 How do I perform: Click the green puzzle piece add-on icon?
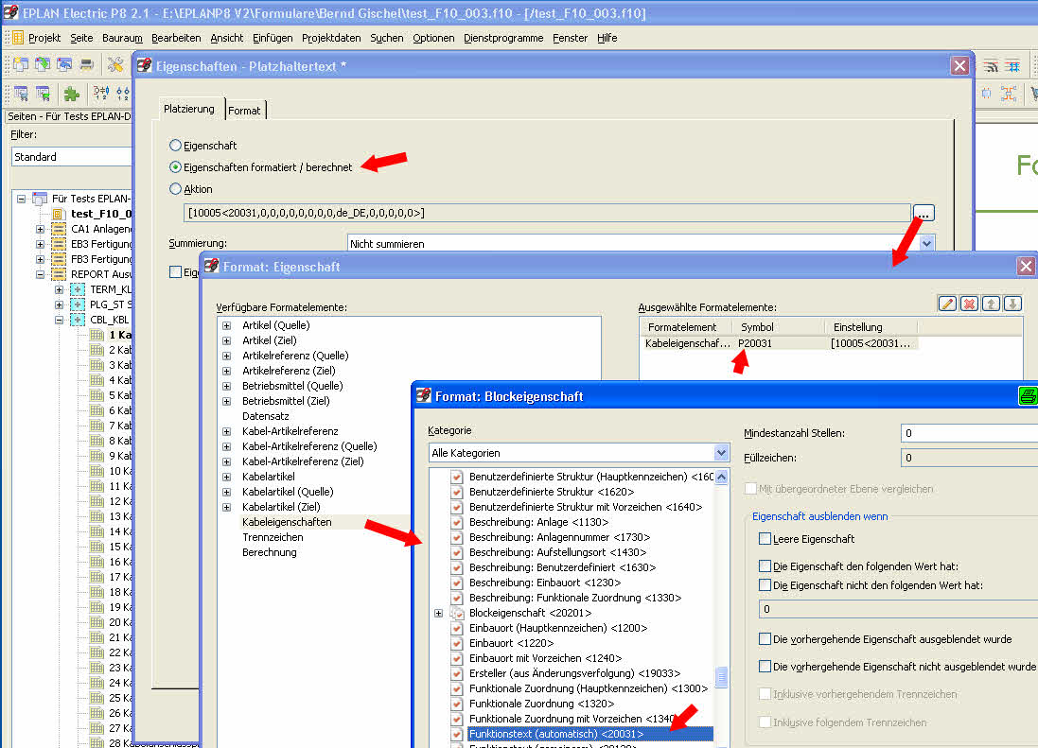click(x=72, y=94)
